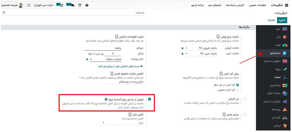Open the برنامه اودوو menu
292x132 pixels.
198,5
